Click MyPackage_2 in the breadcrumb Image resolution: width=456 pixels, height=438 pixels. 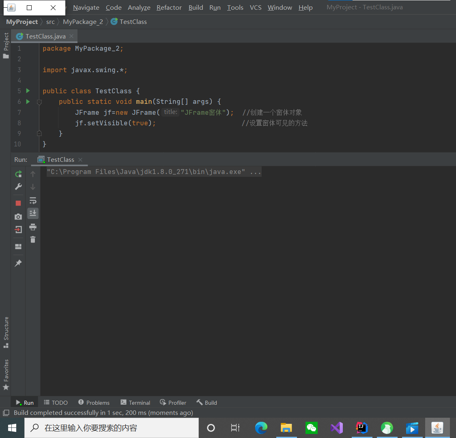click(83, 22)
